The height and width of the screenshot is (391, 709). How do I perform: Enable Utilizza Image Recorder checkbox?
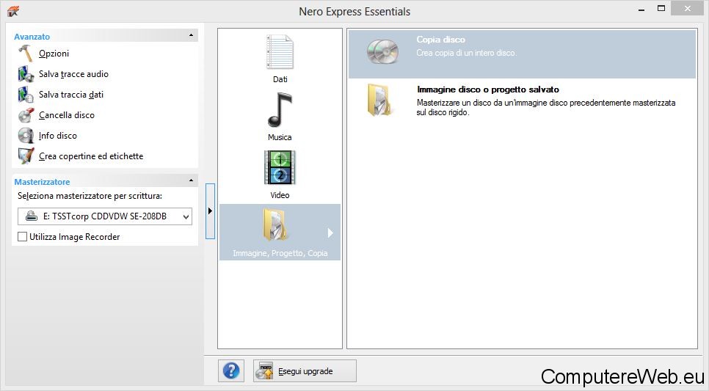(x=22, y=237)
